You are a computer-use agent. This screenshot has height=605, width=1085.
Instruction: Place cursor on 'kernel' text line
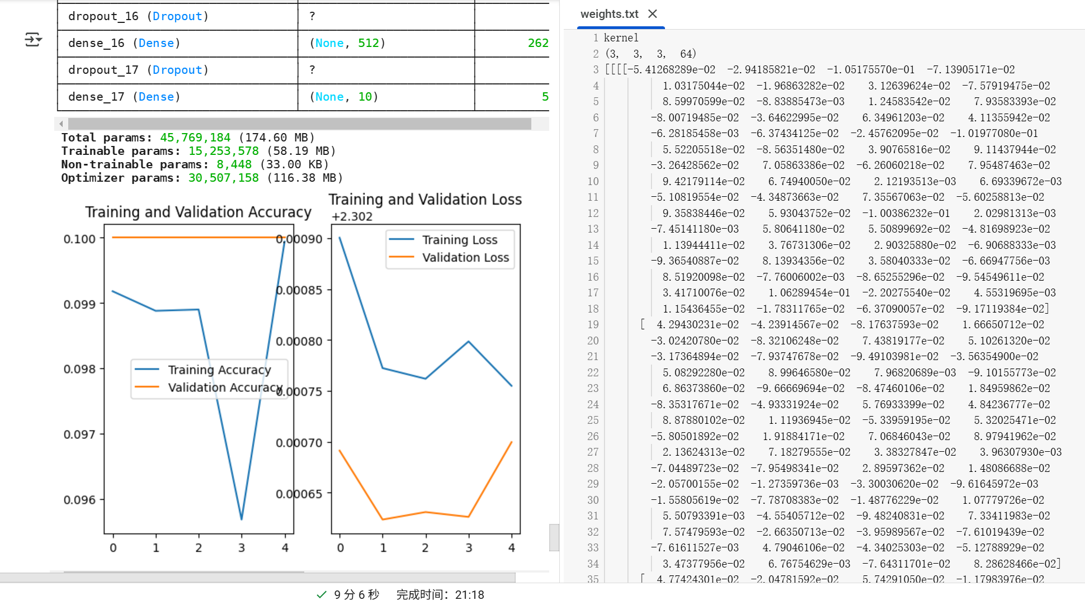(621, 37)
